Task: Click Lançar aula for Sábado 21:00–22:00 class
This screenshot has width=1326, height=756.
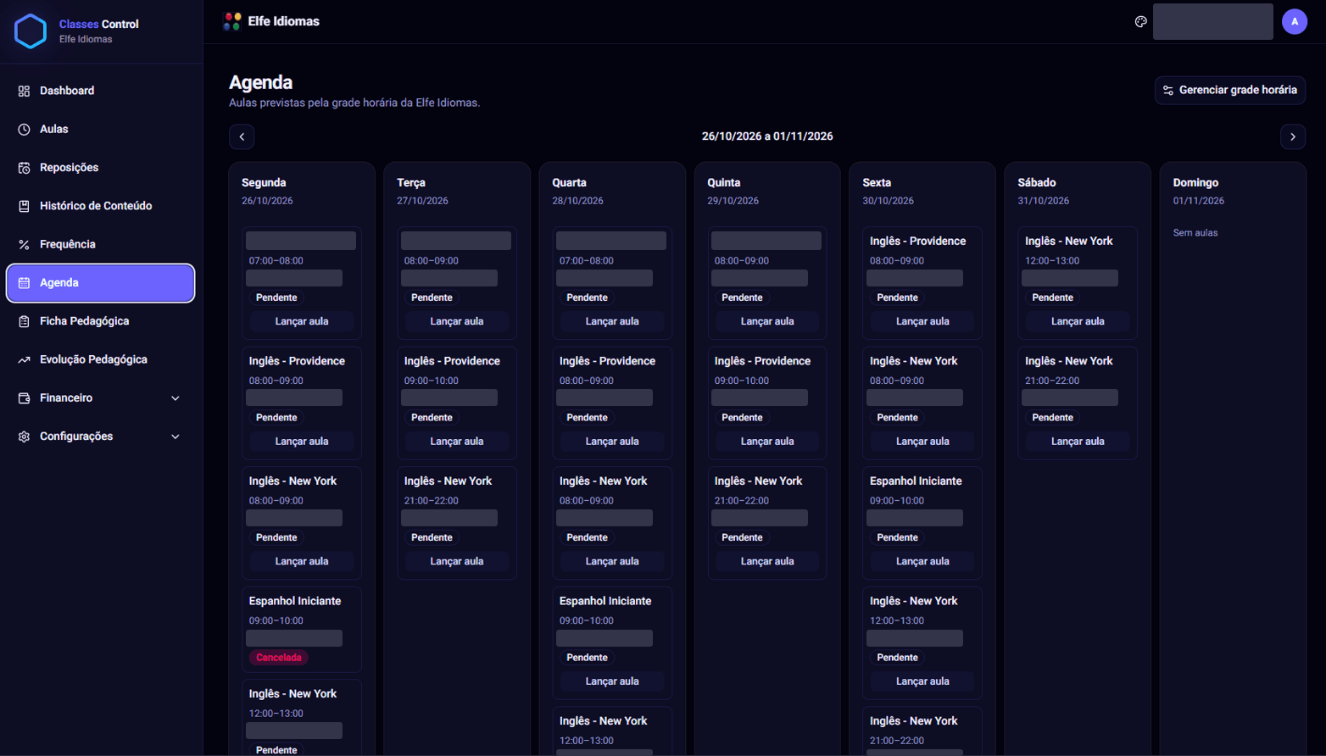Action: pos(1078,442)
